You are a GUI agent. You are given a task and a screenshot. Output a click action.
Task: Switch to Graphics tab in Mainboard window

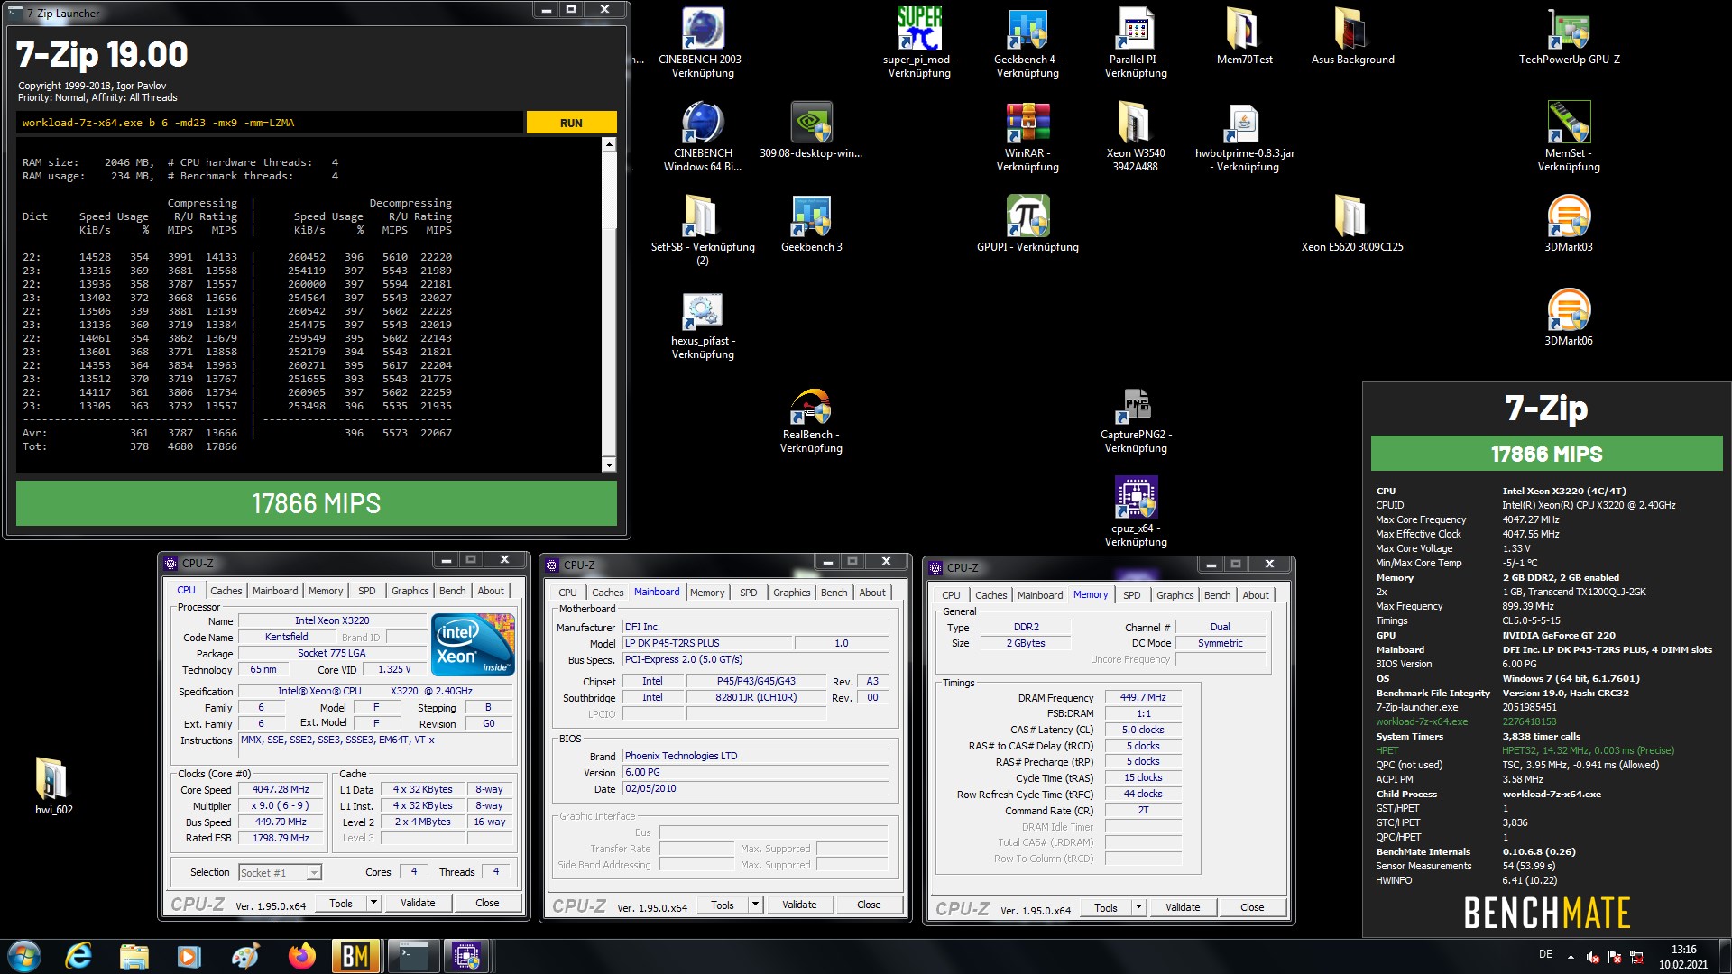tap(792, 593)
